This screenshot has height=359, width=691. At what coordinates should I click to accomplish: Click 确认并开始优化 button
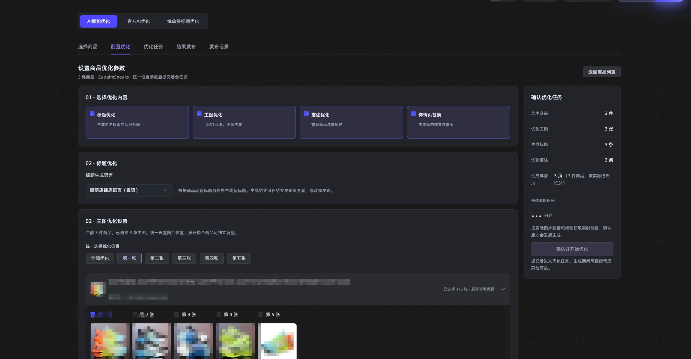pyautogui.click(x=572, y=249)
